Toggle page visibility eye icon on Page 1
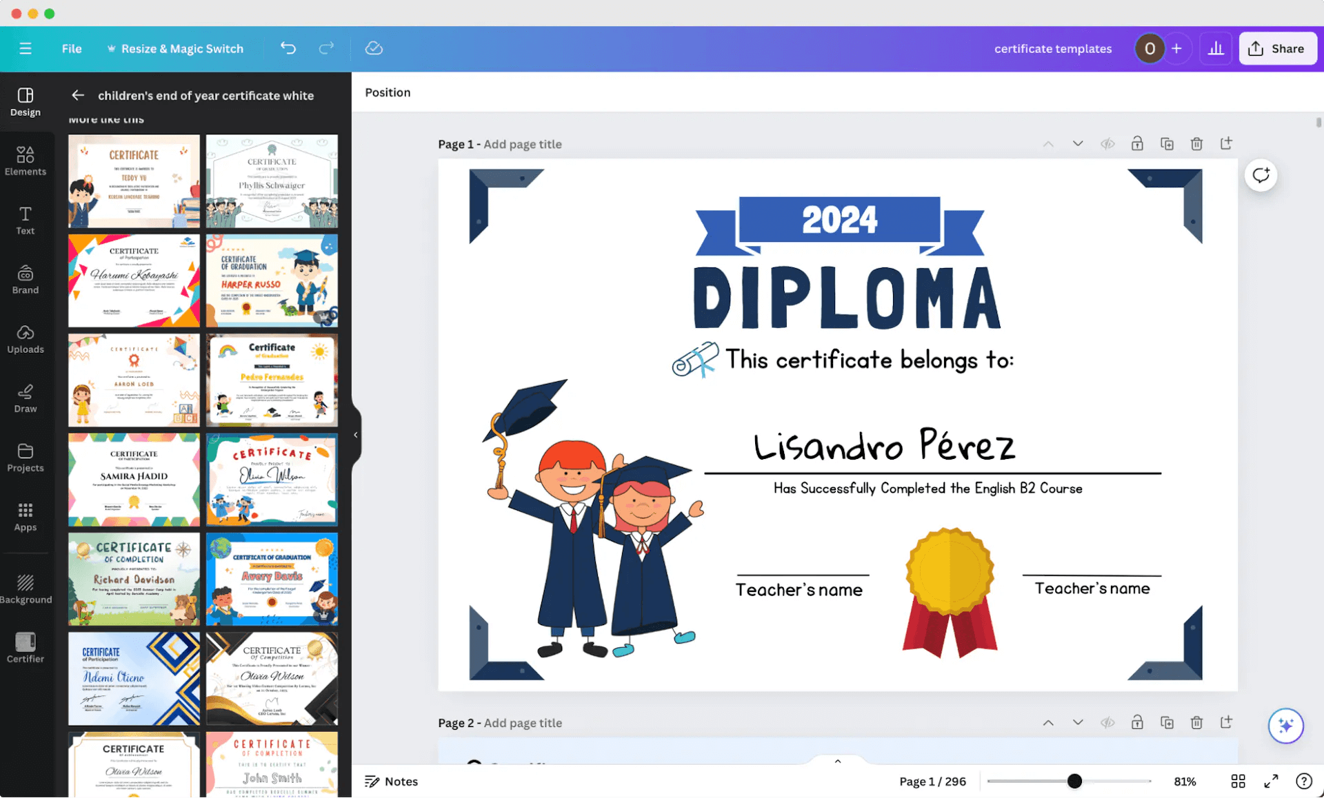This screenshot has width=1324, height=798. pos(1107,143)
